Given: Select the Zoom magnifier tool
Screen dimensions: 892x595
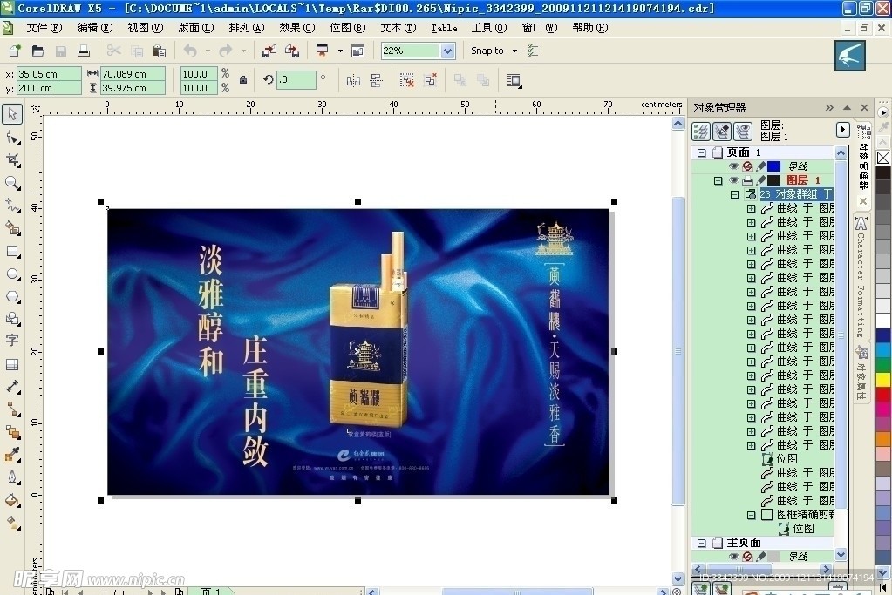Looking at the screenshot, I should (x=12, y=183).
